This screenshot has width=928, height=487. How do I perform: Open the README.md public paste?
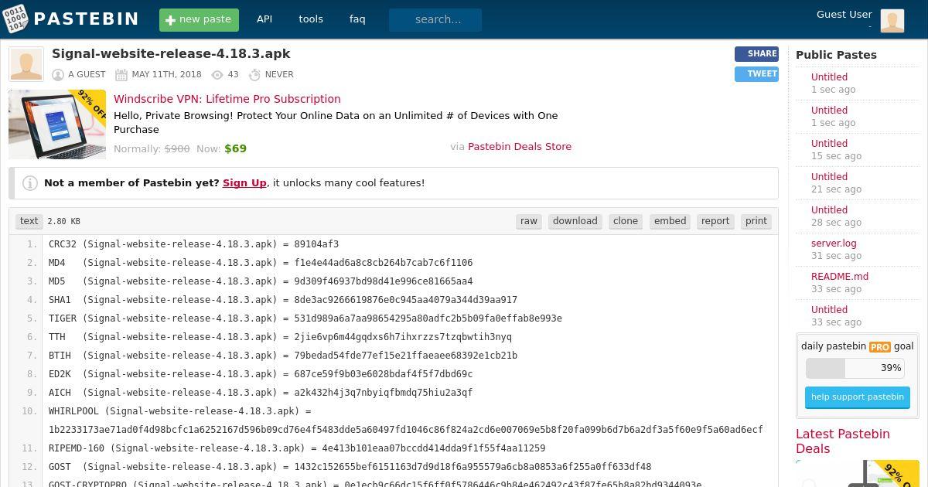[x=840, y=277]
